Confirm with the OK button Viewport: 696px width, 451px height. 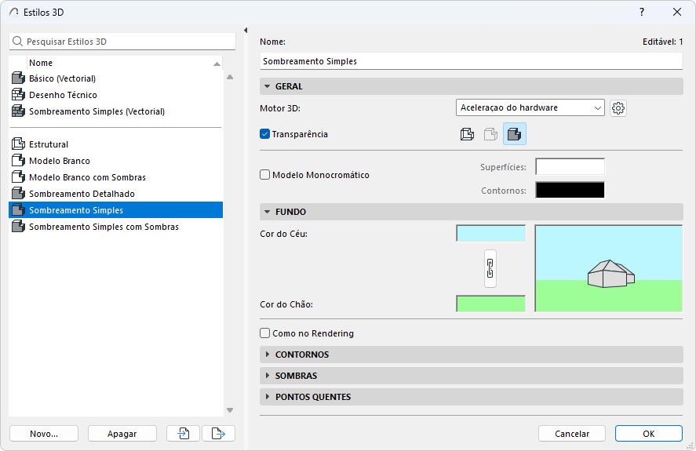[x=648, y=433]
